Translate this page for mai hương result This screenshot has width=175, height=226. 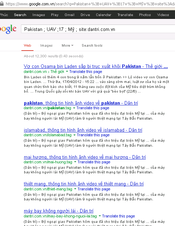(x=94, y=162)
